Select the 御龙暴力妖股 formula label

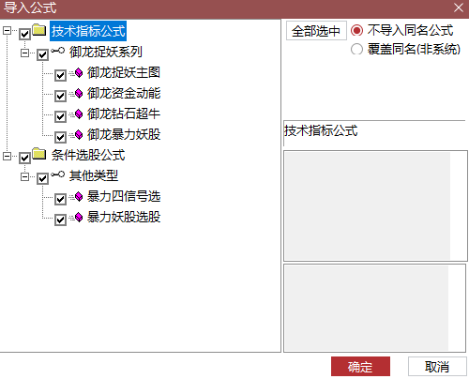click(x=124, y=134)
